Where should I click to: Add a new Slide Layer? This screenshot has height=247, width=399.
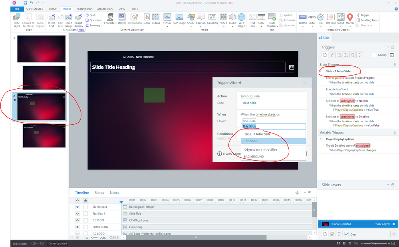pos(16,20)
